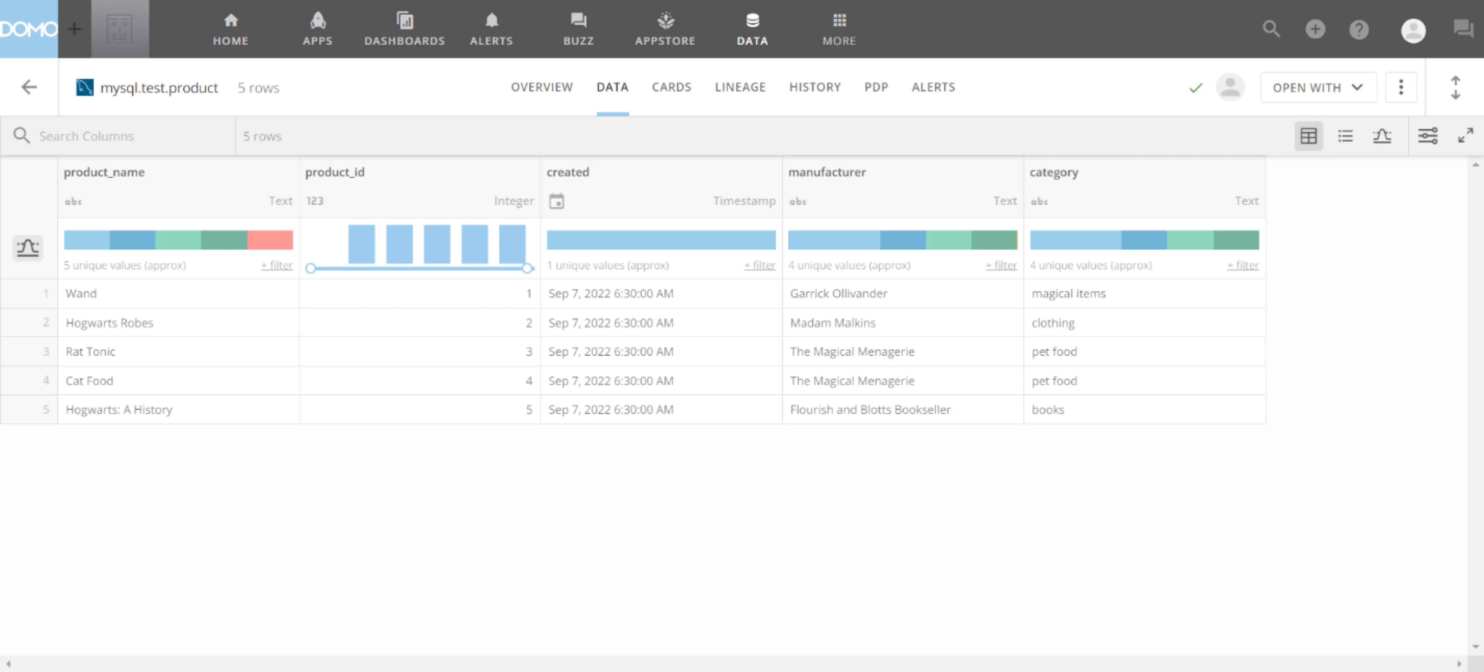The height and width of the screenshot is (672, 1484).
Task: Click the green checkmark status icon
Action: coord(1196,88)
